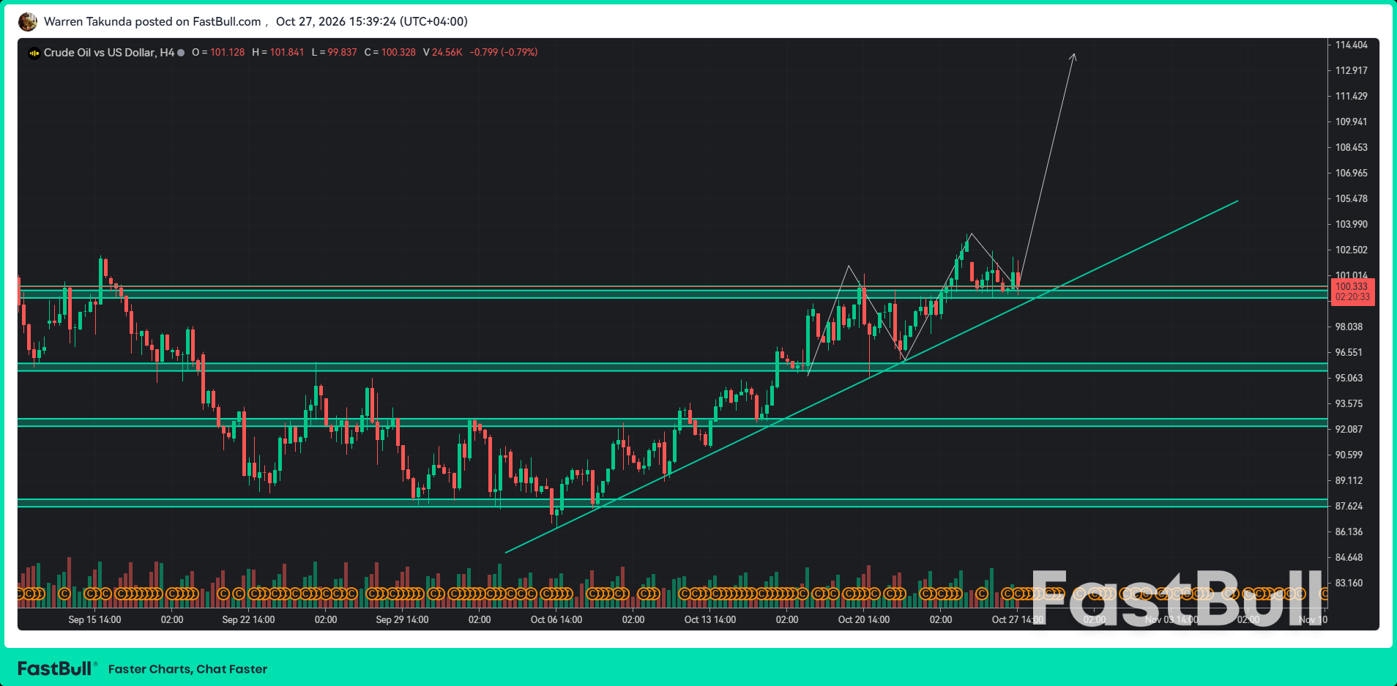Click the 109.941 price axis label
1397x686 pixels.
click(x=1352, y=122)
